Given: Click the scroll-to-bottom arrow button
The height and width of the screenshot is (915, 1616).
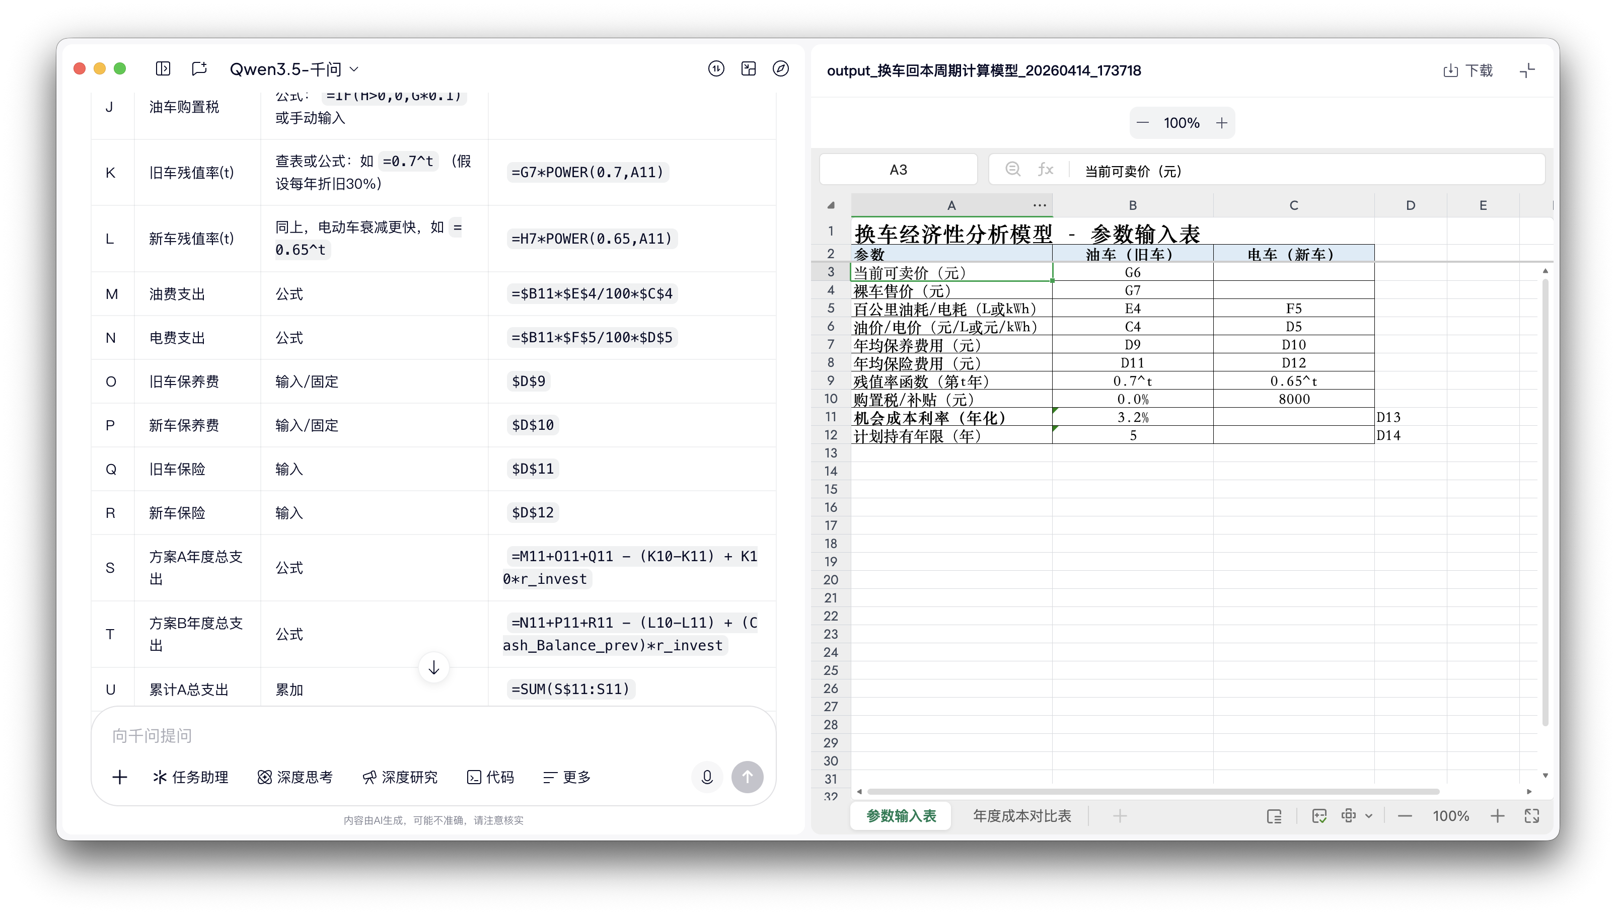Looking at the screenshot, I should point(433,667).
